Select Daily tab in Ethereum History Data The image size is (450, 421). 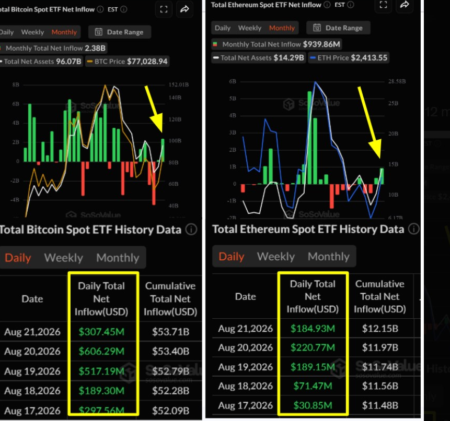point(232,256)
